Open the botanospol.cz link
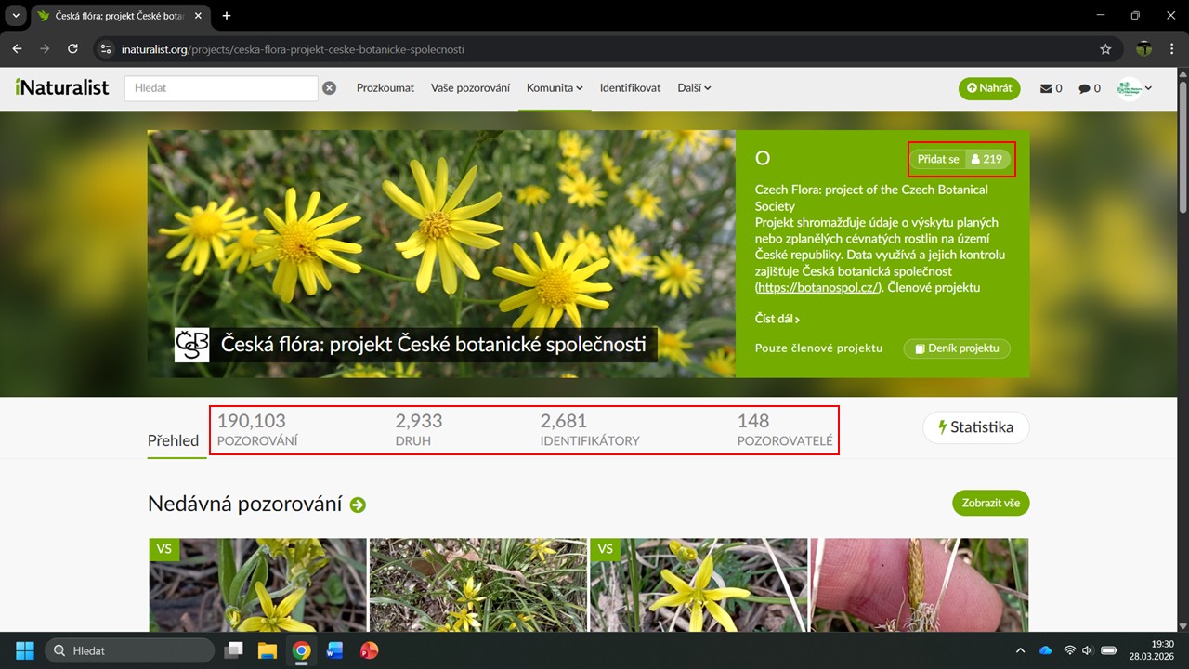 tap(817, 288)
